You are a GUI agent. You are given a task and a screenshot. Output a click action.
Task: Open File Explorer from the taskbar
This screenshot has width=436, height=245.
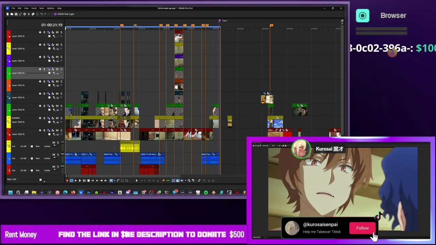click(x=34, y=193)
